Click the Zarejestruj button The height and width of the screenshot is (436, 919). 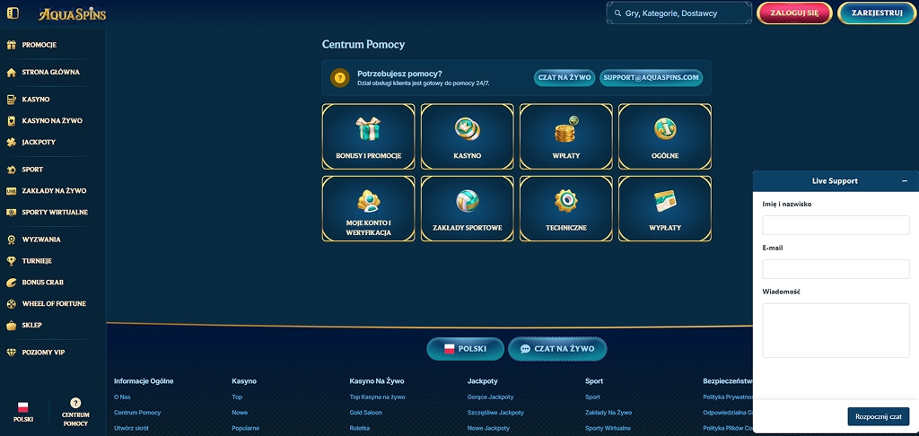click(877, 13)
